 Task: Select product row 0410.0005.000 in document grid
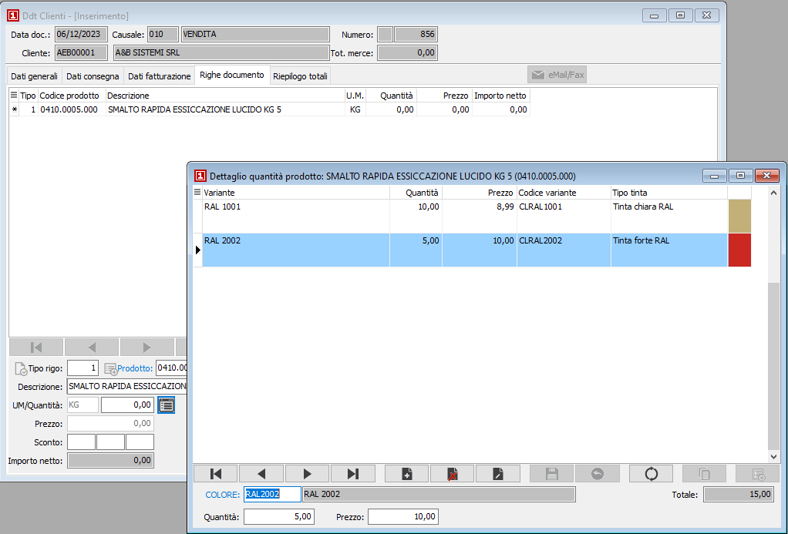point(270,109)
